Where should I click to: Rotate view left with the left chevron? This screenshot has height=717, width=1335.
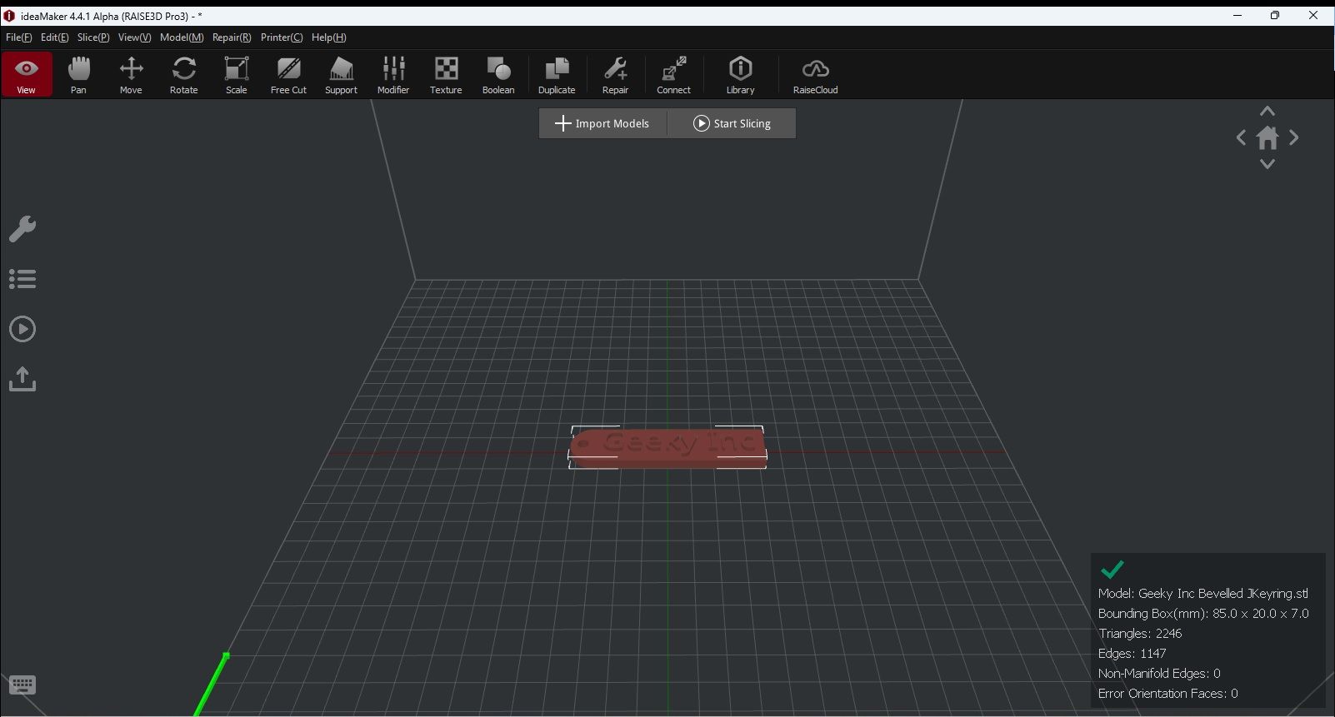(1242, 137)
